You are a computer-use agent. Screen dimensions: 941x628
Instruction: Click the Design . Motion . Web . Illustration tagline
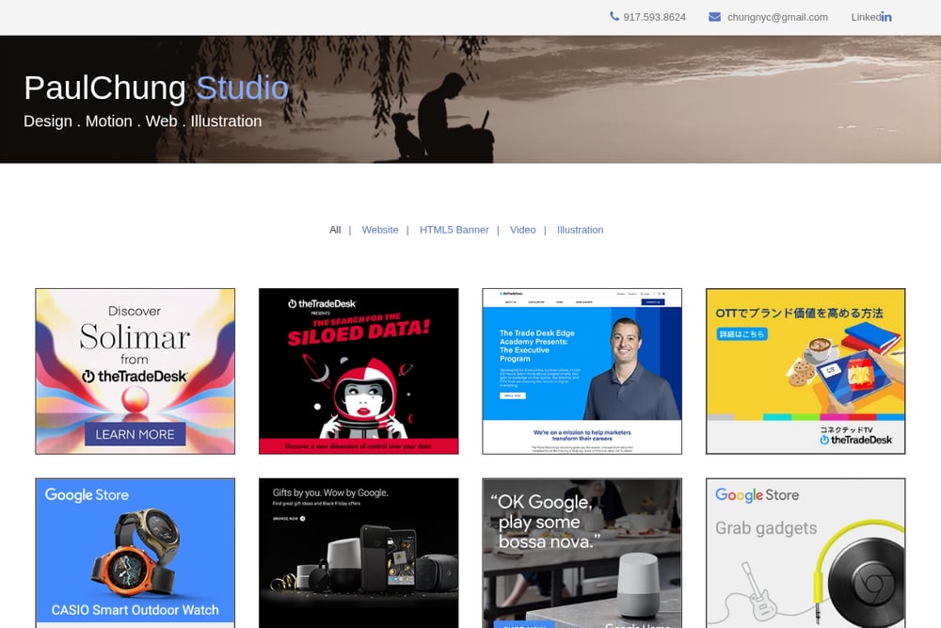click(x=143, y=121)
